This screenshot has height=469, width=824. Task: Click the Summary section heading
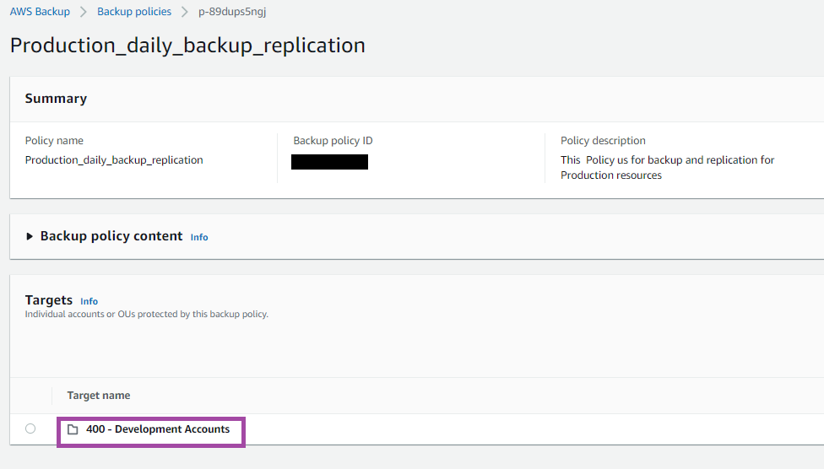[x=56, y=99]
